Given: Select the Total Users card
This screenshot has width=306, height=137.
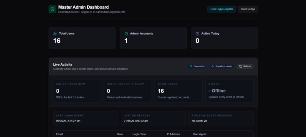Looking at the screenshot, I should (x=82, y=38).
